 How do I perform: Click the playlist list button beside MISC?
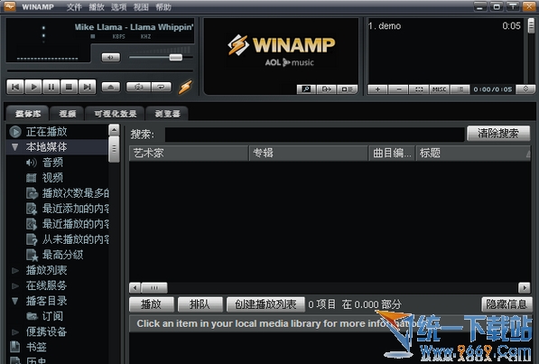[x=460, y=89]
